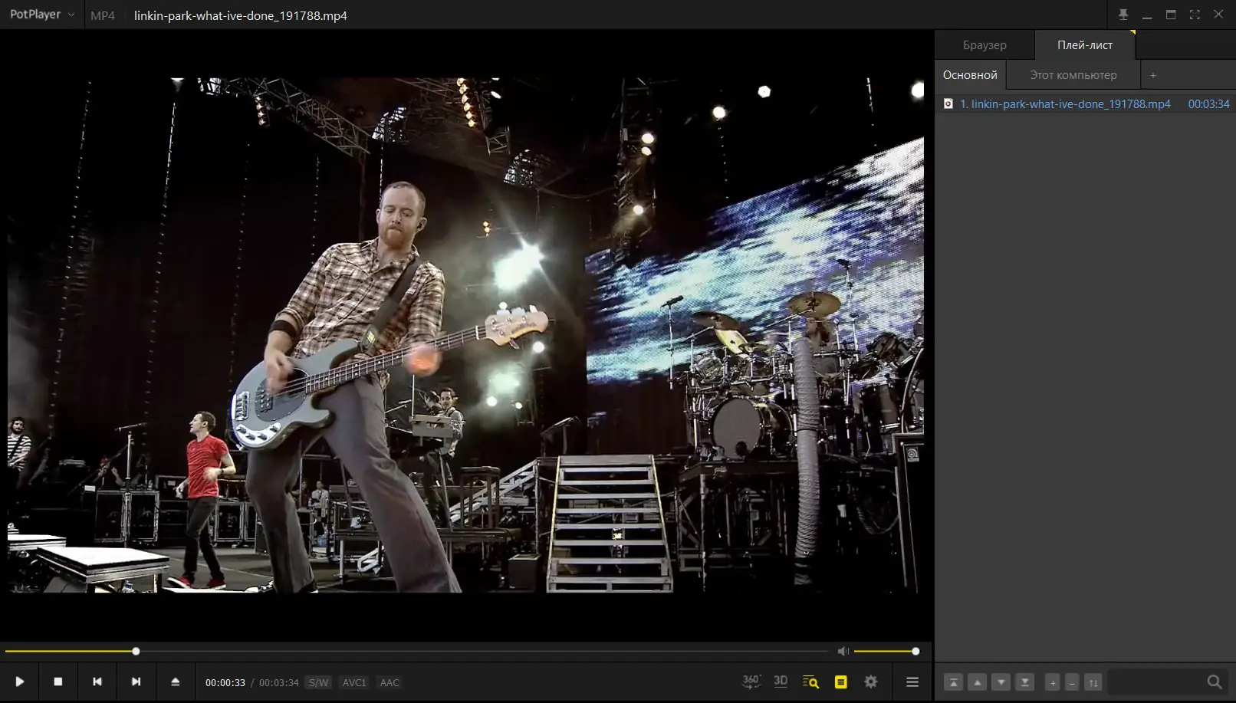Skip to the next track
Image resolution: width=1236 pixels, height=703 pixels.
136,682
